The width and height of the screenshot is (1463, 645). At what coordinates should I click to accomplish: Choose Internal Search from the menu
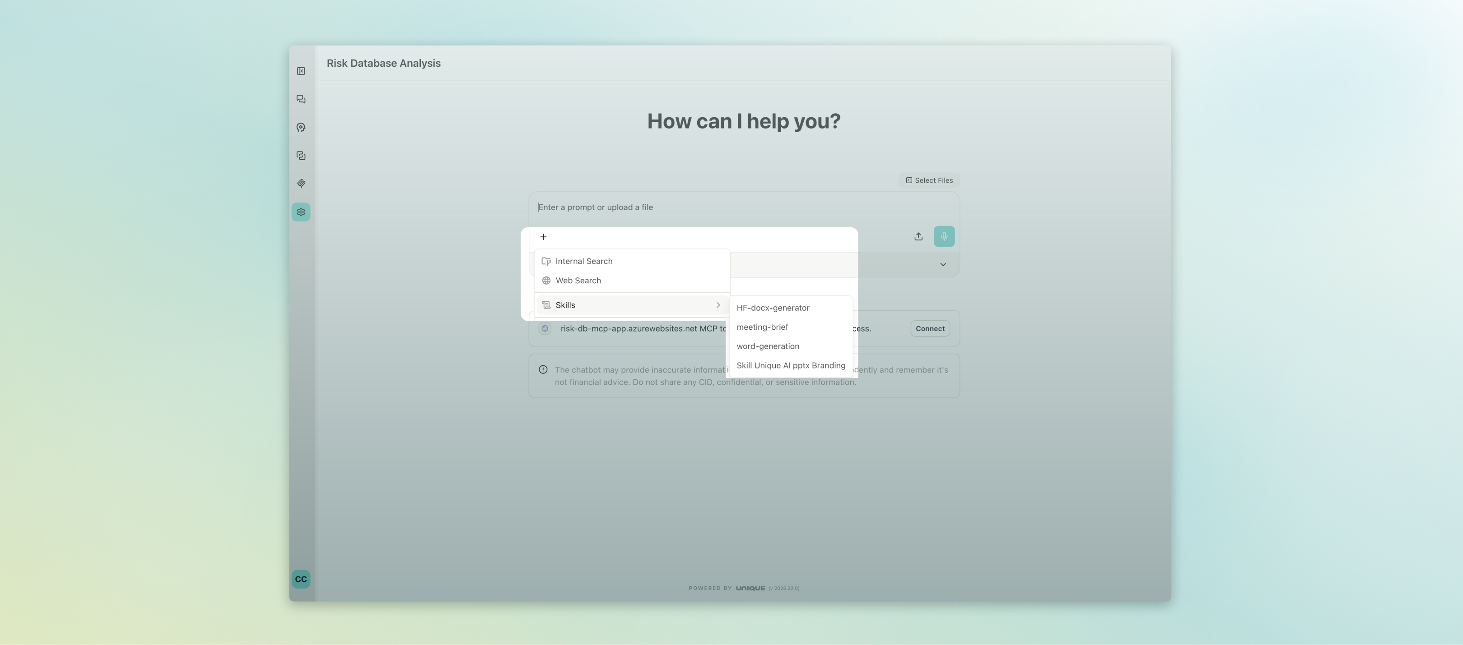coord(632,262)
